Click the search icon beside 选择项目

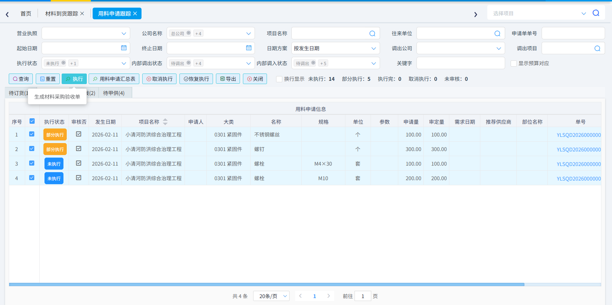[596, 13]
